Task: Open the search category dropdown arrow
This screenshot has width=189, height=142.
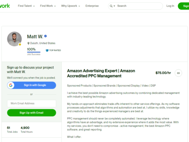Action: click(114, 6)
